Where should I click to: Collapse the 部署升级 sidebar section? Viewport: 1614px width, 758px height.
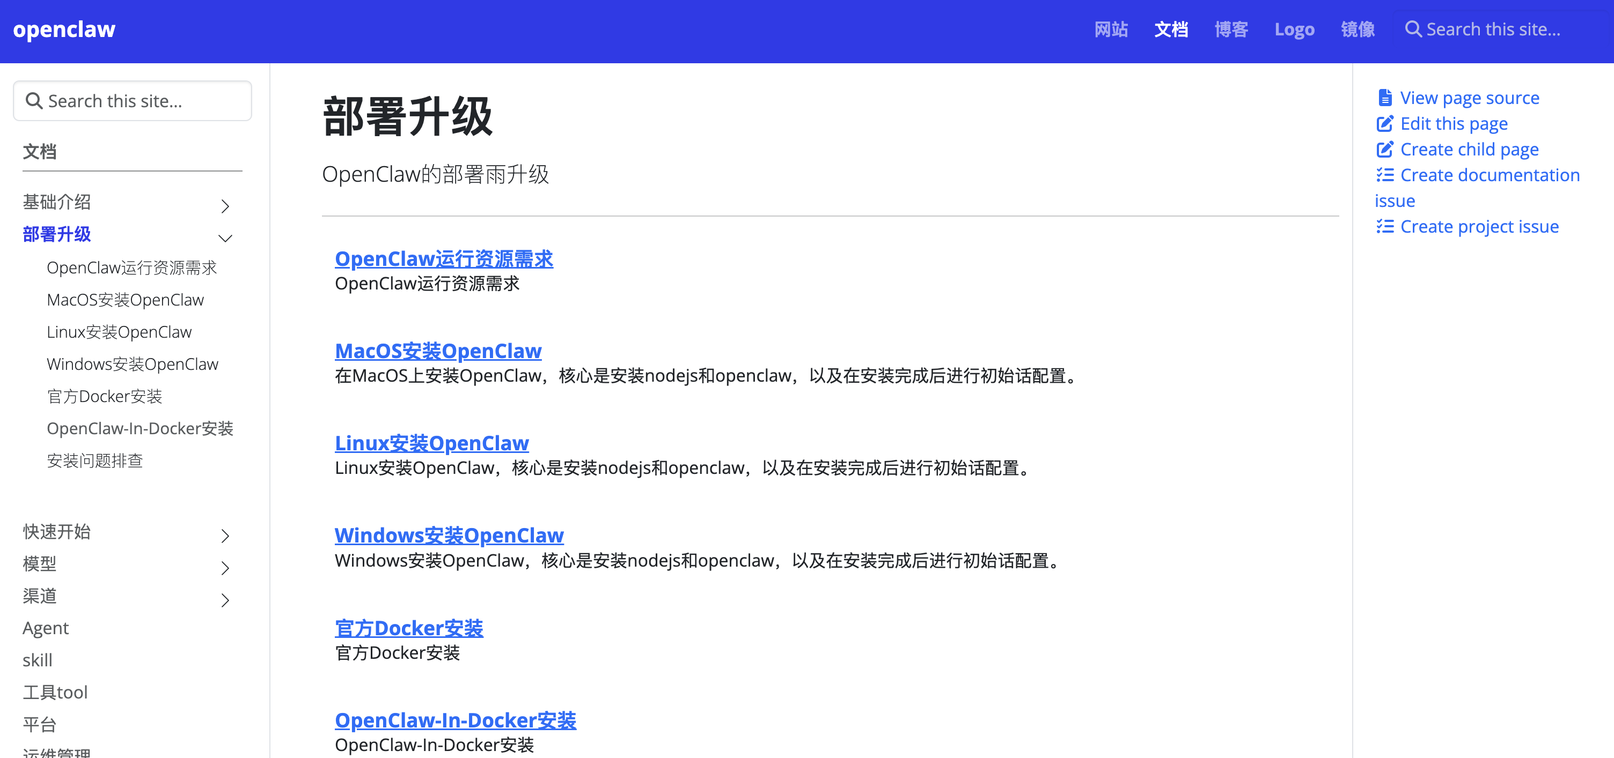tap(225, 238)
